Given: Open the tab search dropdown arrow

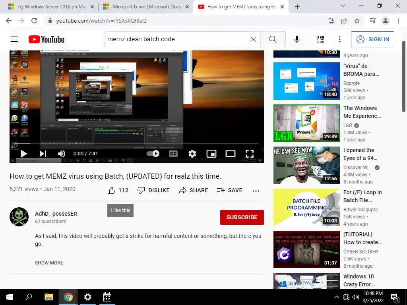Looking at the screenshot, I should tap(343, 6).
